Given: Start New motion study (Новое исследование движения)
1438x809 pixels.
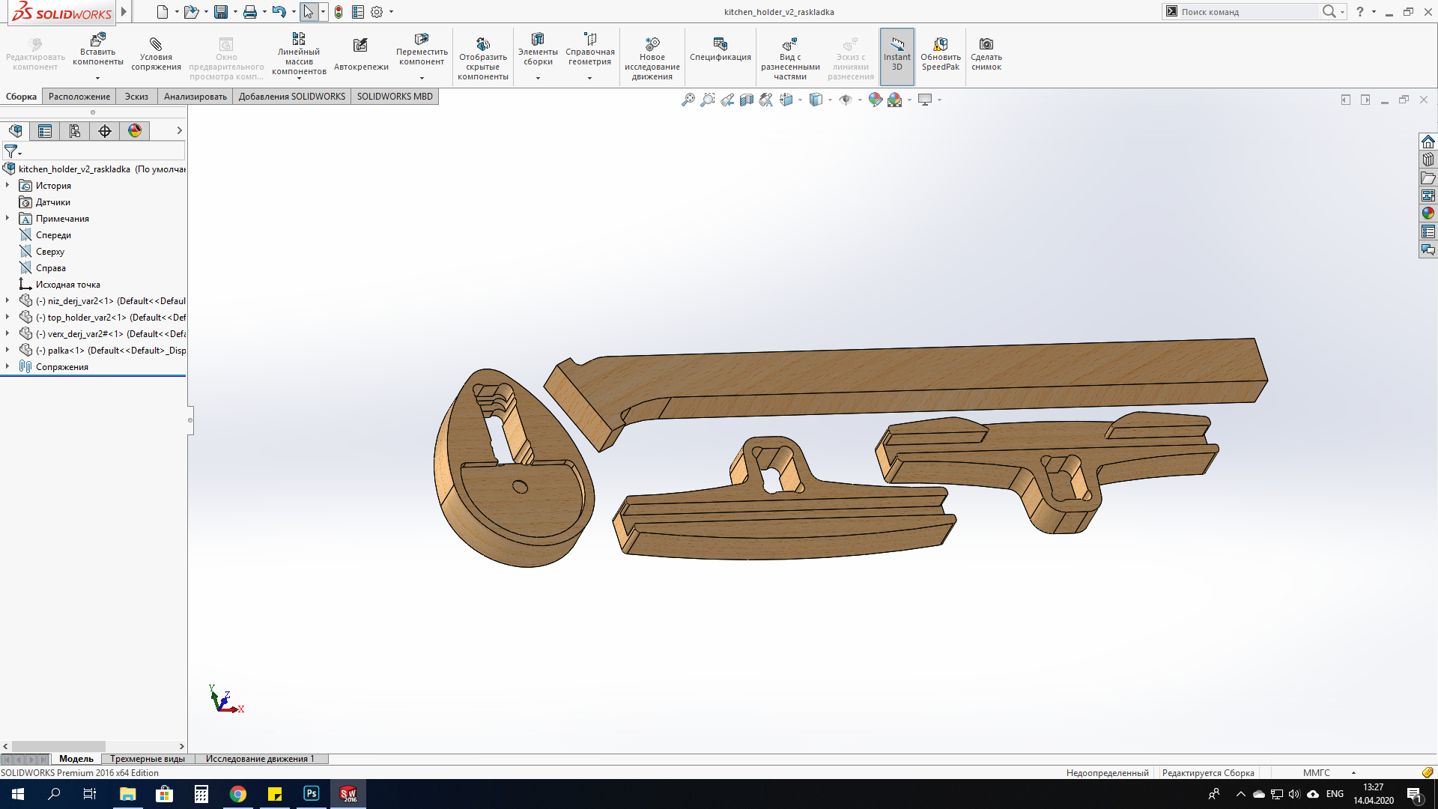Looking at the screenshot, I should tap(652, 58).
